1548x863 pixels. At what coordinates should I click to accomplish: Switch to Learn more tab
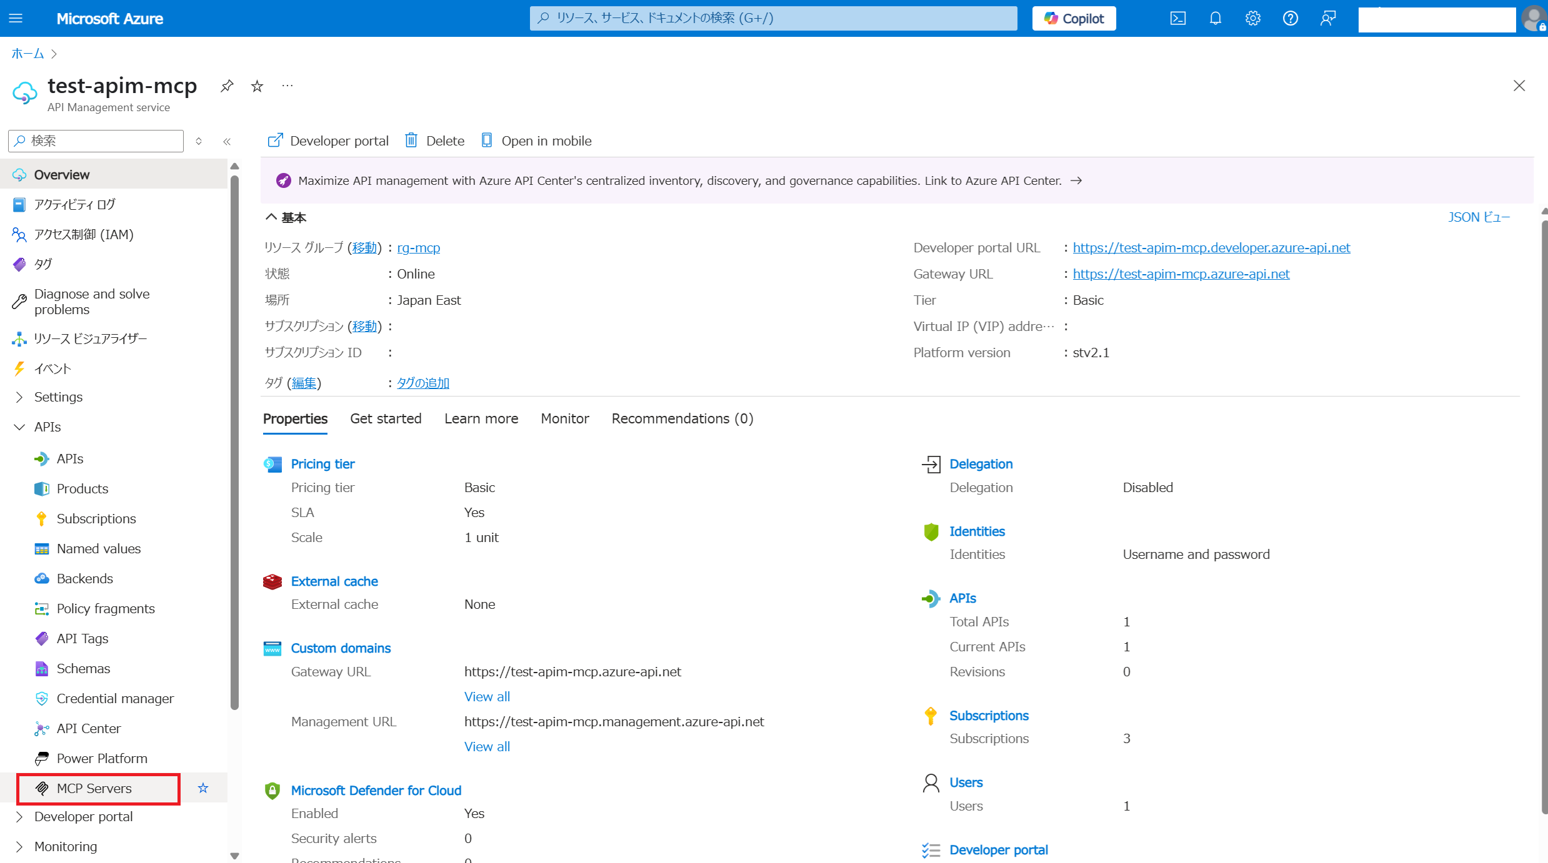click(481, 418)
